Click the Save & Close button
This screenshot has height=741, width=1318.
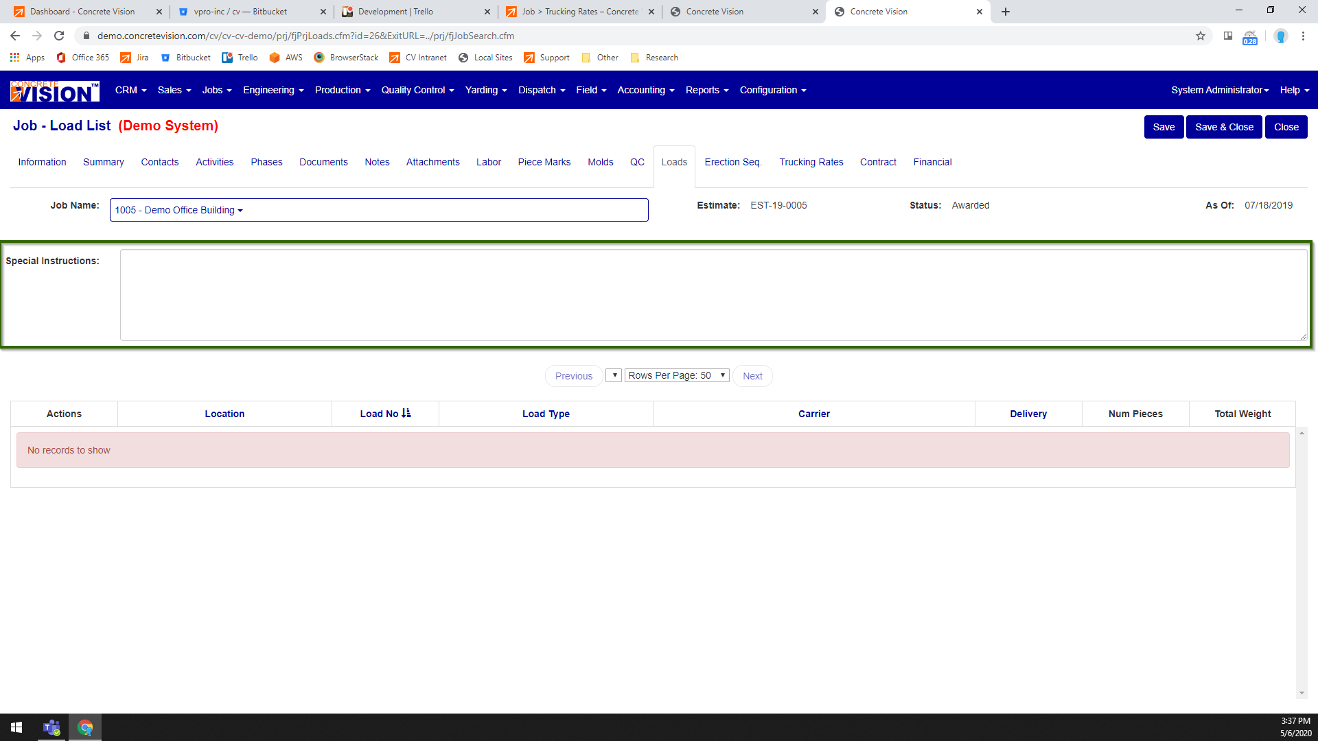tap(1224, 127)
